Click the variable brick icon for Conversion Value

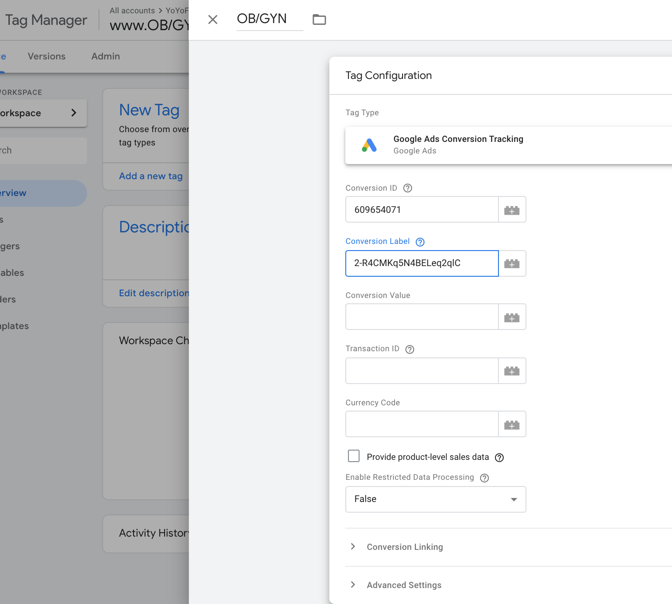[x=512, y=317]
